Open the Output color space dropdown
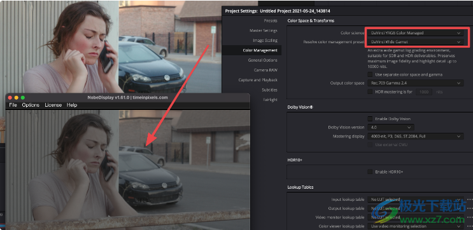The height and width of the screenshot is (230, 473). pyautogui.click(x=415, y=83)
